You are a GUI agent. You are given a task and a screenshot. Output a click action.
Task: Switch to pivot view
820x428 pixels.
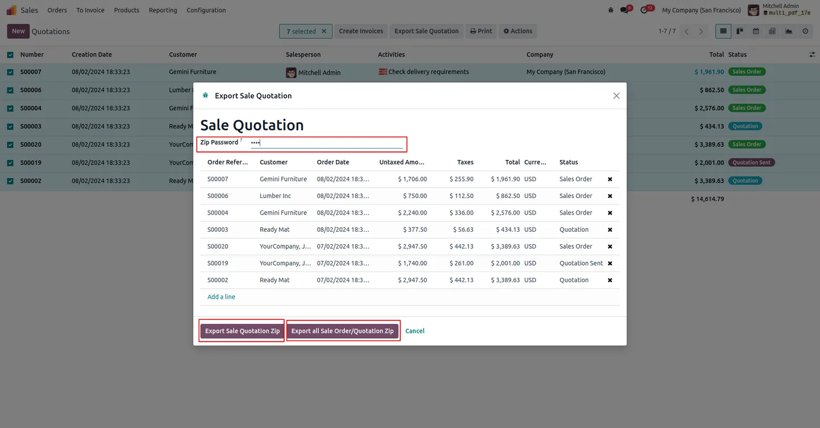(772, 31)
